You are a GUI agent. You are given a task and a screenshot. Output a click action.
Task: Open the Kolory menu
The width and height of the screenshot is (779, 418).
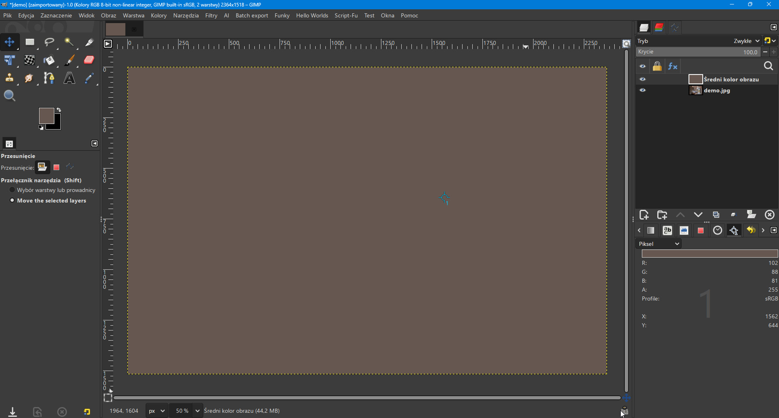point(159,15)
